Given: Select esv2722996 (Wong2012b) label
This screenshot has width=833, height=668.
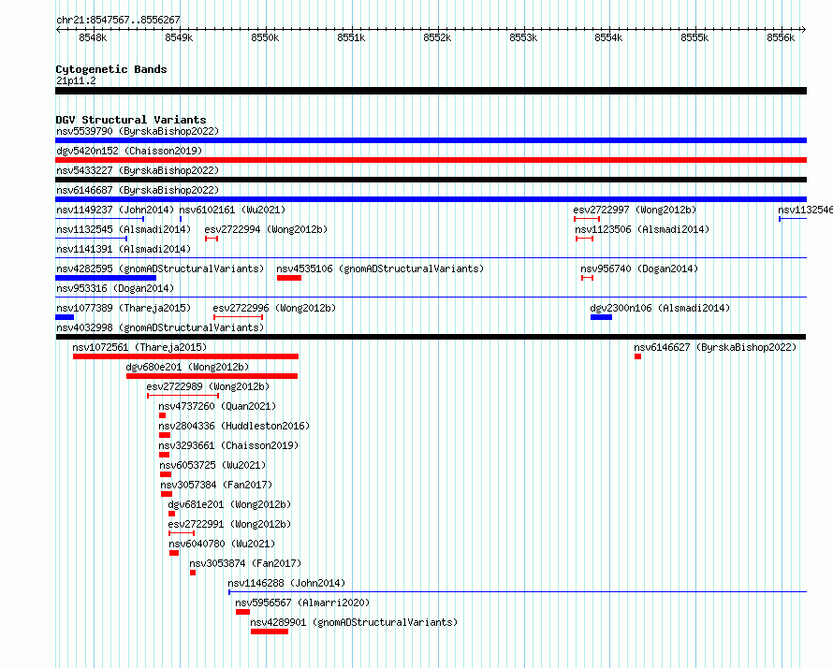Looking at the screenshot, I should pos(274,308).
